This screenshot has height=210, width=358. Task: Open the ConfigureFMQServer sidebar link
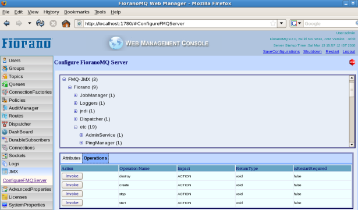(x=24, y=180)
